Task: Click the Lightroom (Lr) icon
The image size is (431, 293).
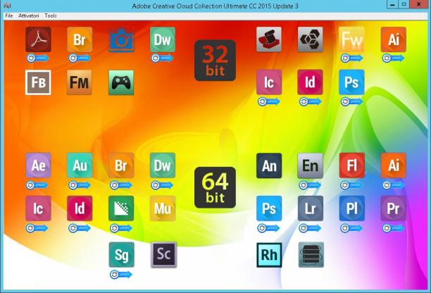Action: click(x=311, y=208)
